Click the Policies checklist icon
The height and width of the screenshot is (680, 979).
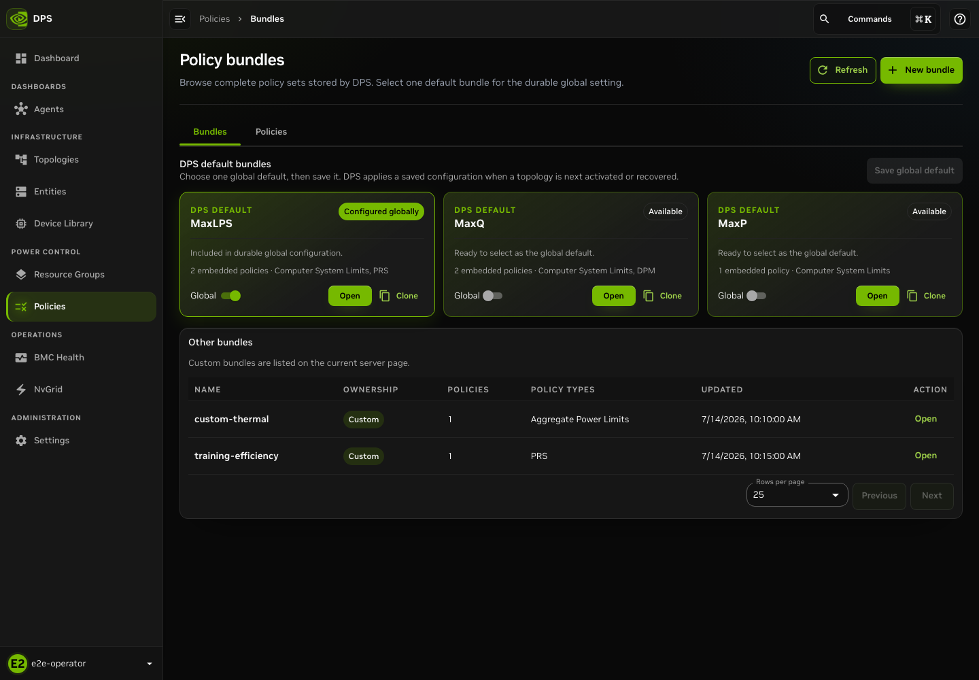pyautogui.click(x=21, y=307)
